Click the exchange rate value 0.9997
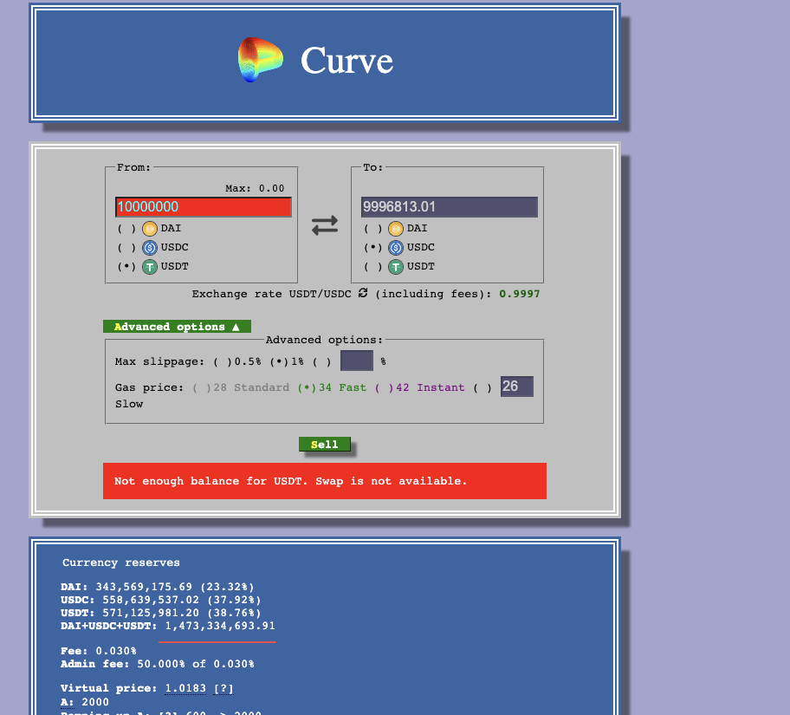Image resolution: width=790 pixels, height=715 pixels. 520,294
